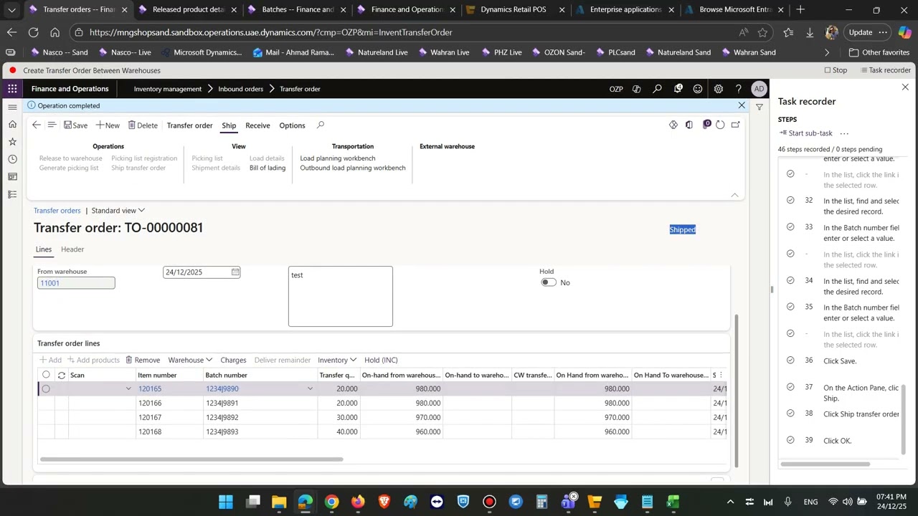Open Workspaces icon in left sidebar
The width and height of the screenshot is (918, 516).
click(x=12, y=176)
